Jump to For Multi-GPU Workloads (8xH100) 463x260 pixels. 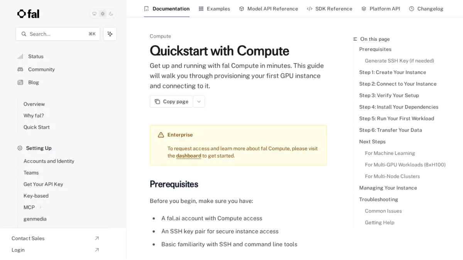pyautogui.click(x=405, y=165)
